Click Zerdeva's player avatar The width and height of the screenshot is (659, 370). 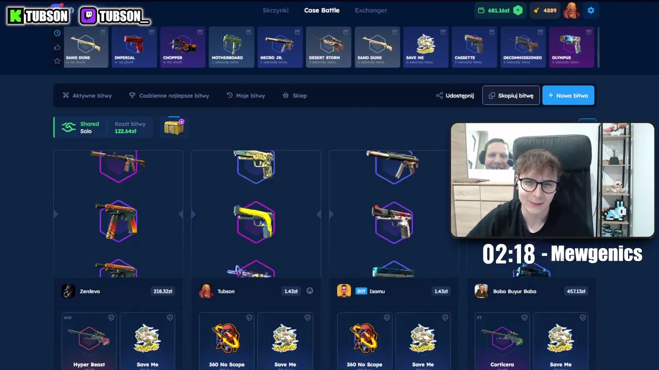click(68, 291)
